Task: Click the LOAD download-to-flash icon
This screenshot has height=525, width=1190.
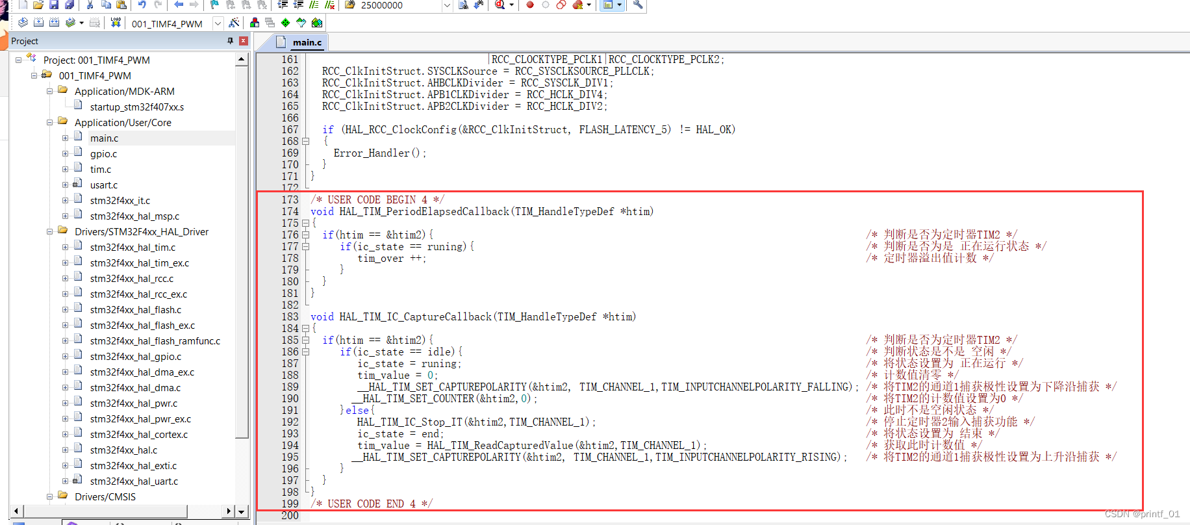Action: [116, 23]
